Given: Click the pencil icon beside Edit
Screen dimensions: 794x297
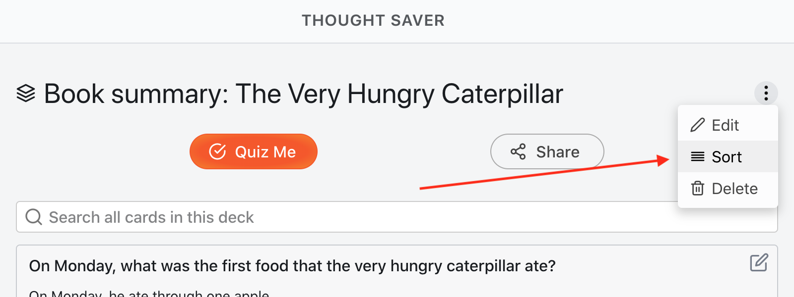Looking at the screenshot, I should [697, 125].
